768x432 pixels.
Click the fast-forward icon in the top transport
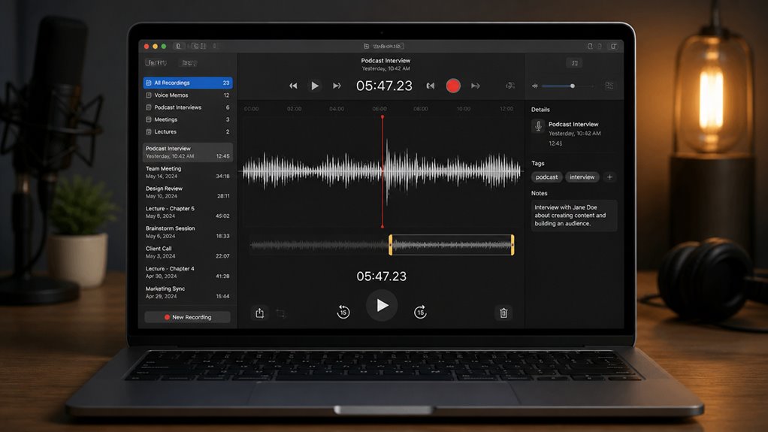click(x=337, y=86)
